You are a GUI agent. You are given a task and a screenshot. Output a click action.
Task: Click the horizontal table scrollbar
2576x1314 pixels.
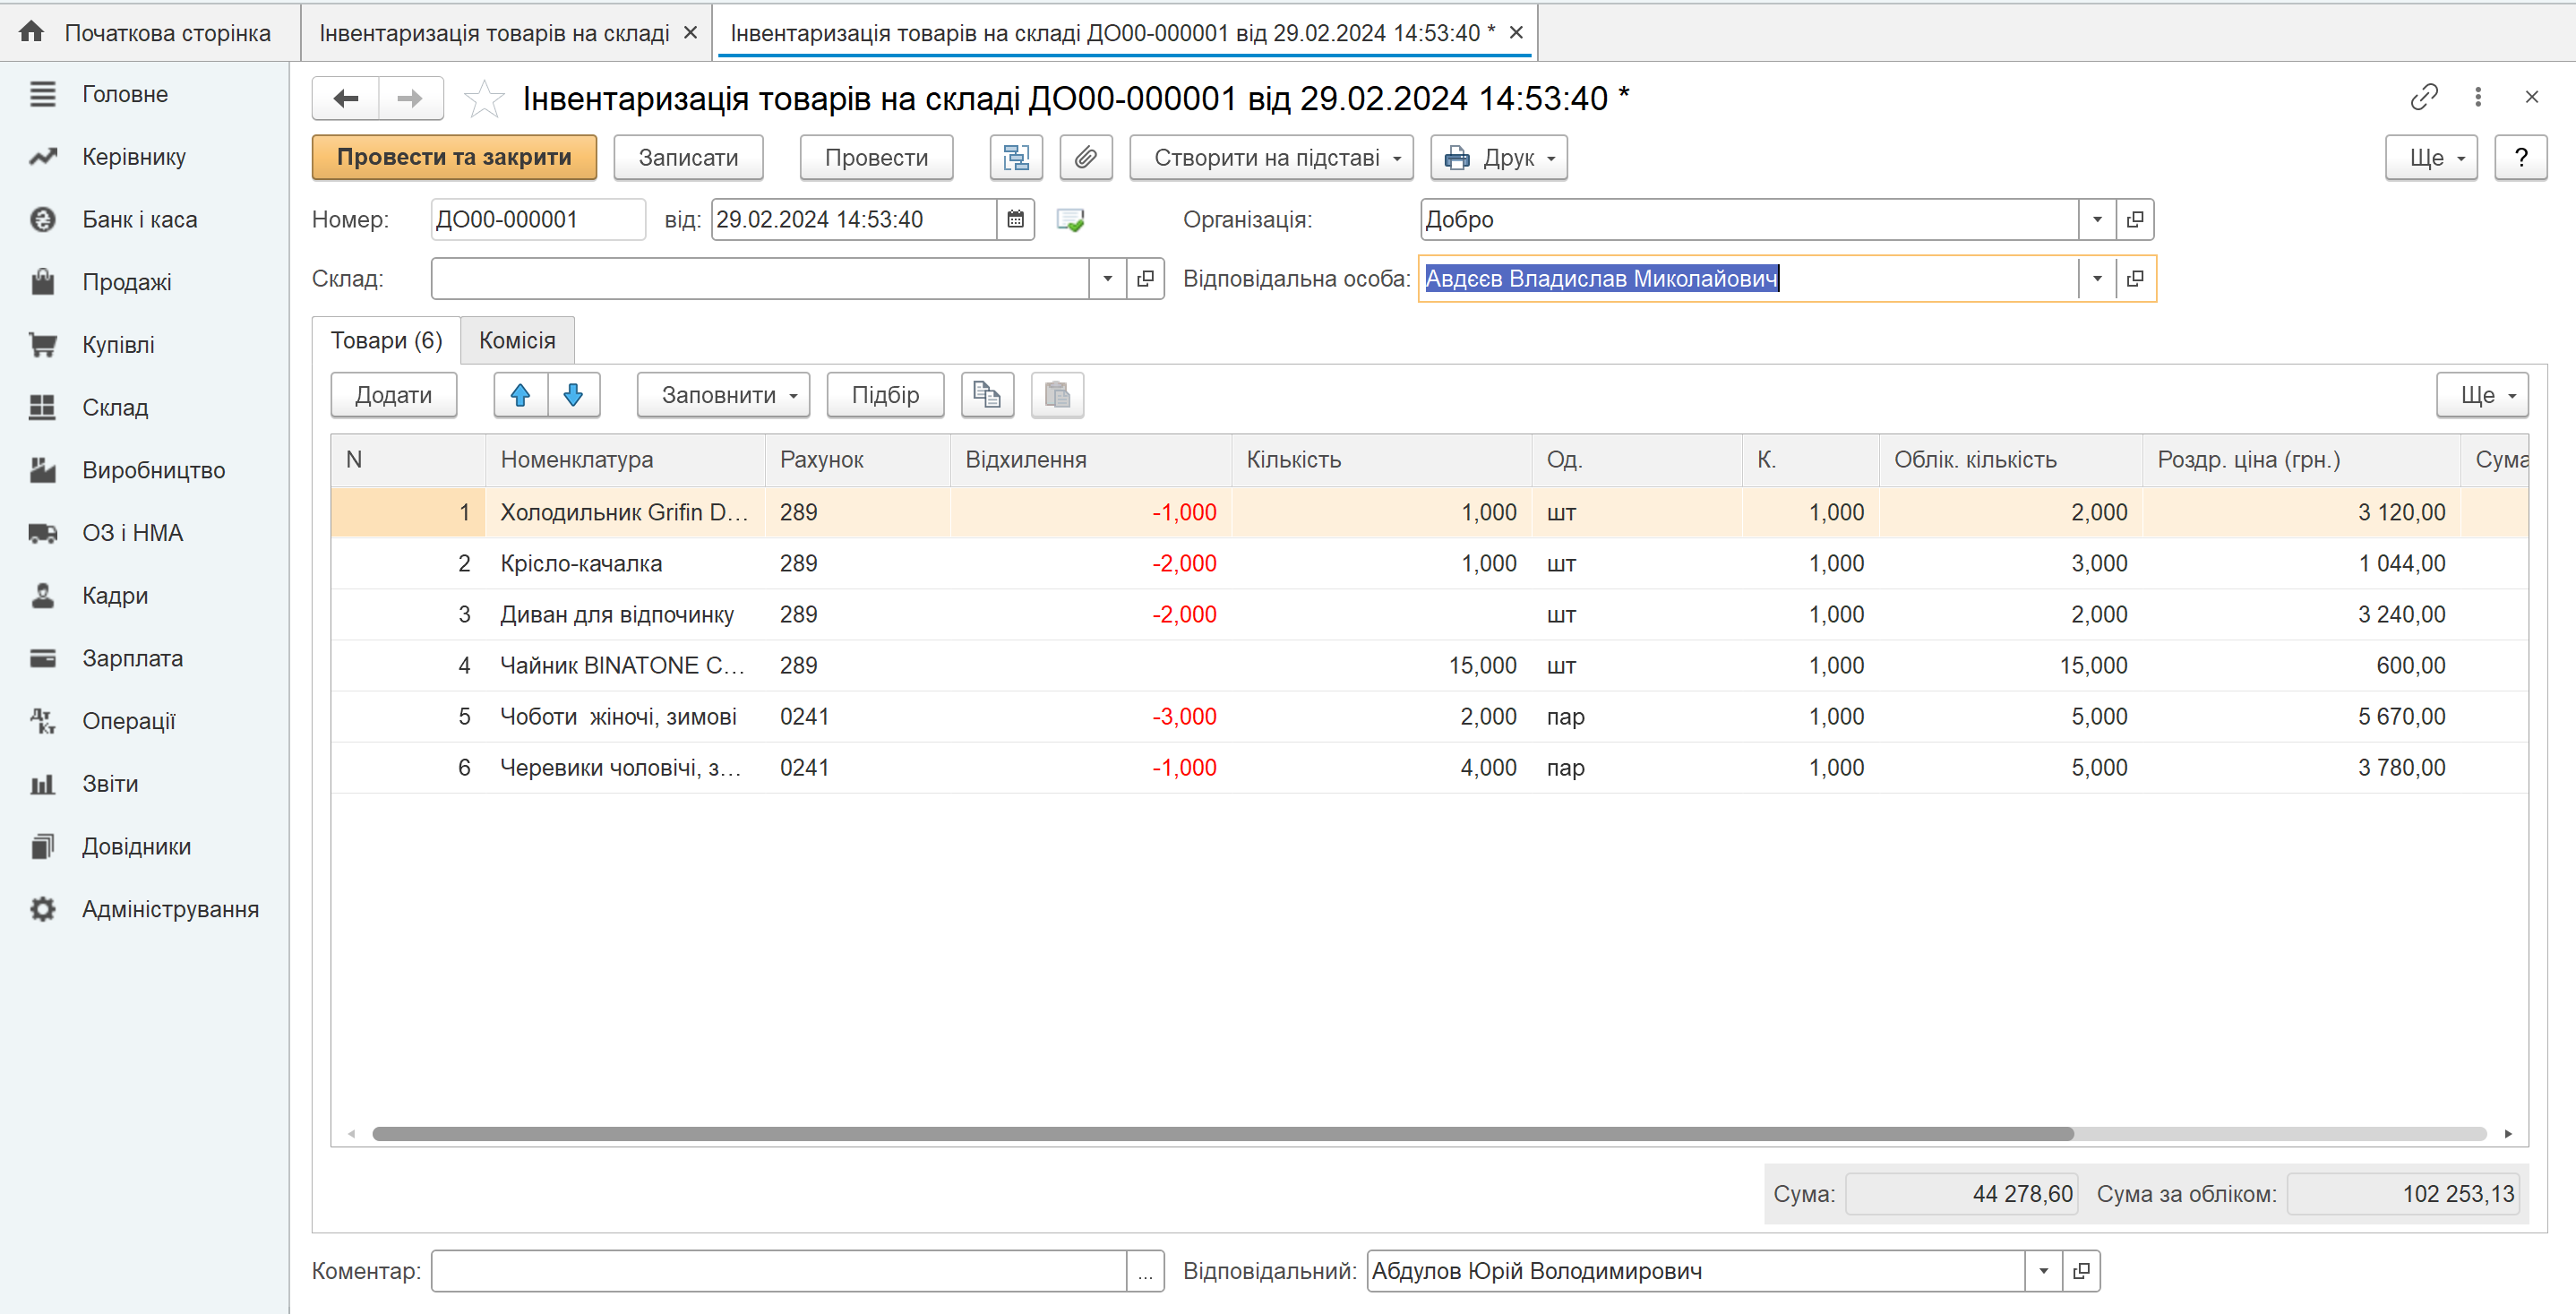1222,1134
